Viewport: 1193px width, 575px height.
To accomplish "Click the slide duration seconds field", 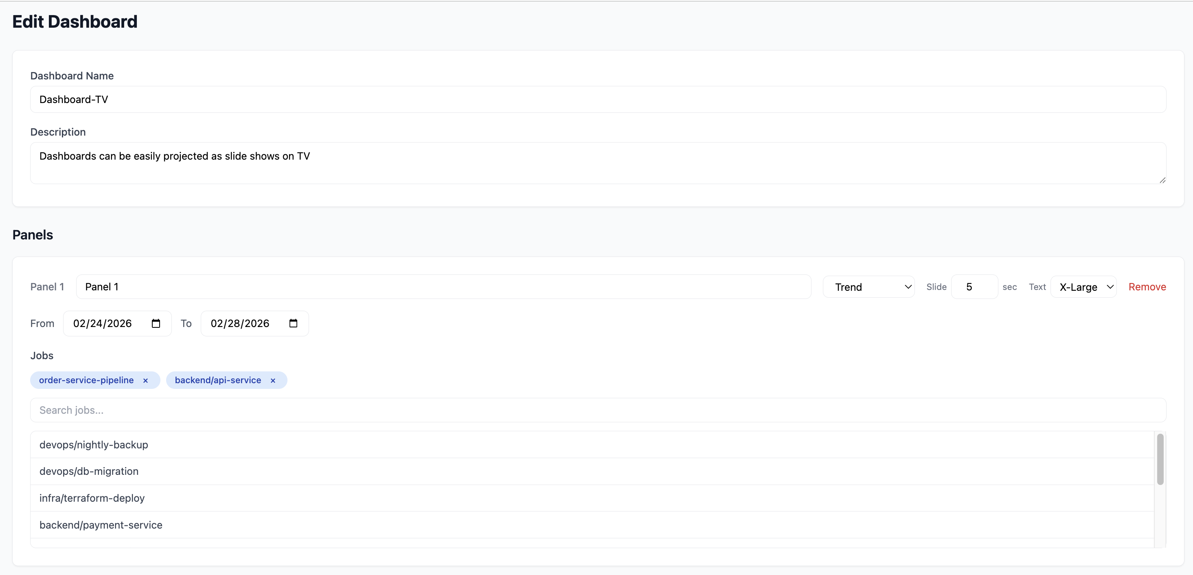I will pos(974,286).
